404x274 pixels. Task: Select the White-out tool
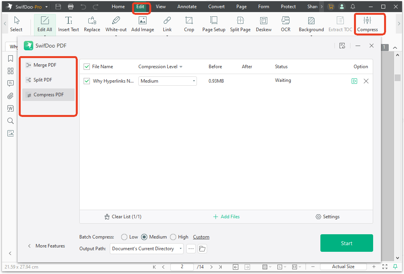(116, 24)
